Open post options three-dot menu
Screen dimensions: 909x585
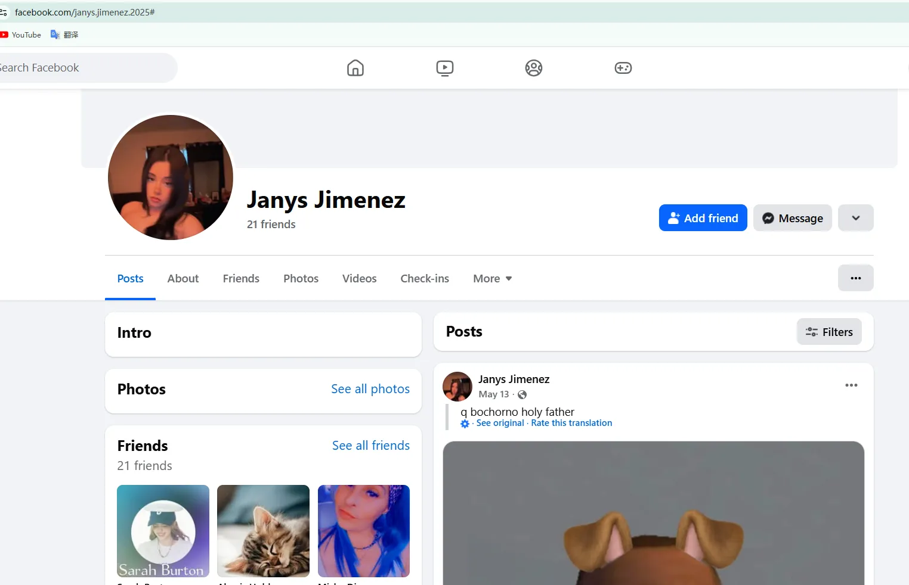[x=851, y=385]
